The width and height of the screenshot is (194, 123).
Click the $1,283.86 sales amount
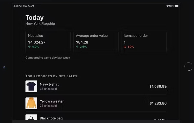[158, 103]
